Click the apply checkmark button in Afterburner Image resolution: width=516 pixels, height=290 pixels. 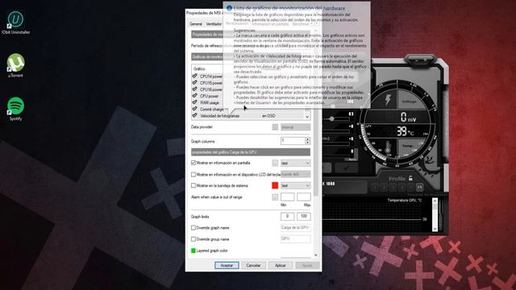pos(347,168)
